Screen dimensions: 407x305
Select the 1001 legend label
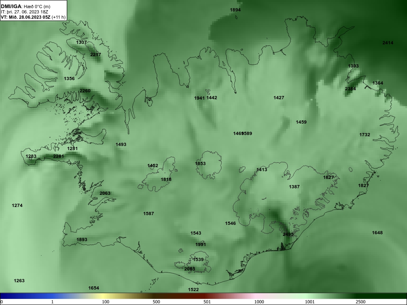(x=310, y=302)
